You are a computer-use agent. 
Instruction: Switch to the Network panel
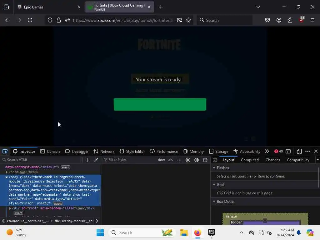(104, 152)
